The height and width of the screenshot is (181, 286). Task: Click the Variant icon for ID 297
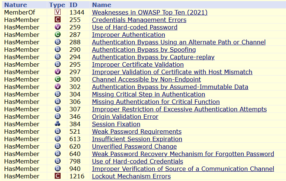[x=57, y=72]
